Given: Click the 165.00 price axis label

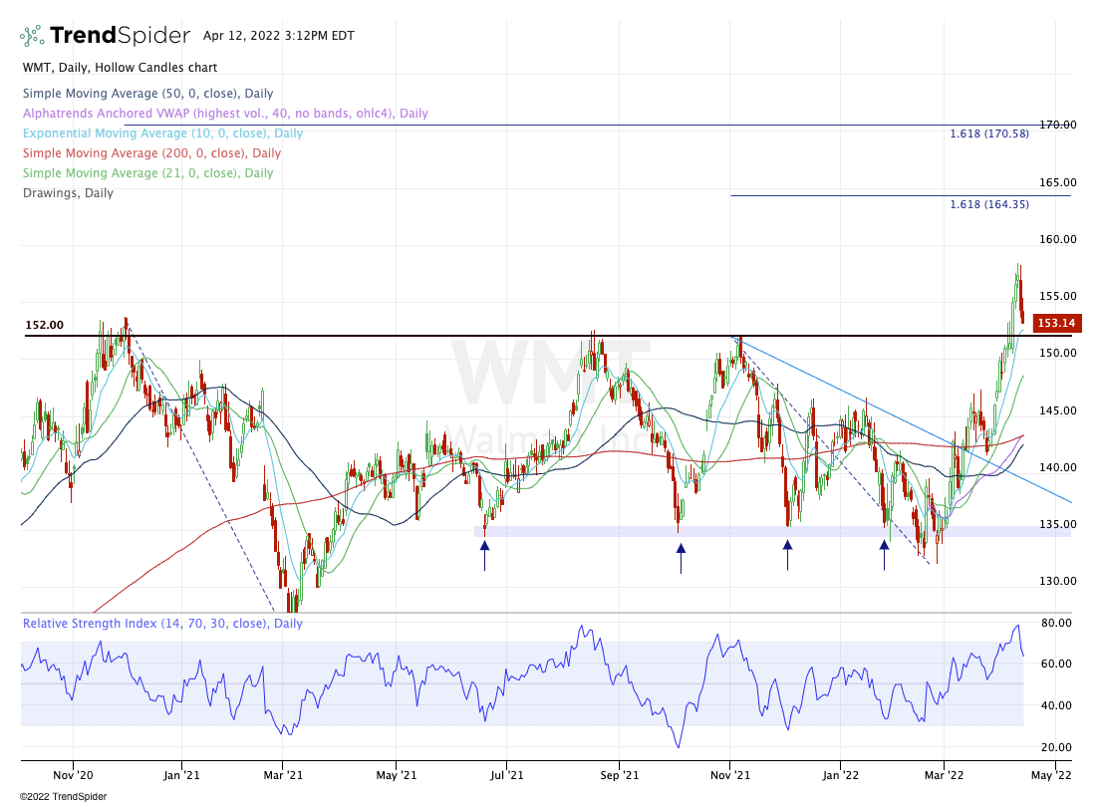Looking at the screenshot, I should click(1058, 182).
